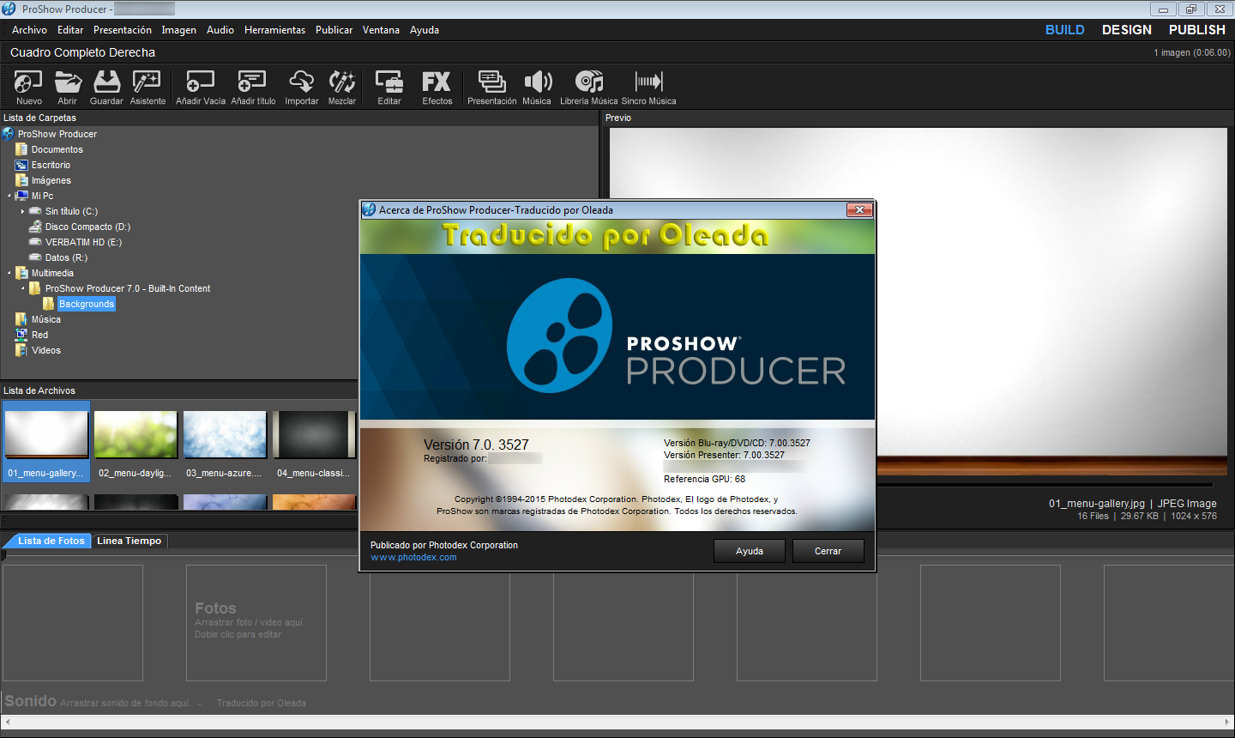Open the www.photodex.com link
The image size is (1235, 738).
(x=413, y=558)
